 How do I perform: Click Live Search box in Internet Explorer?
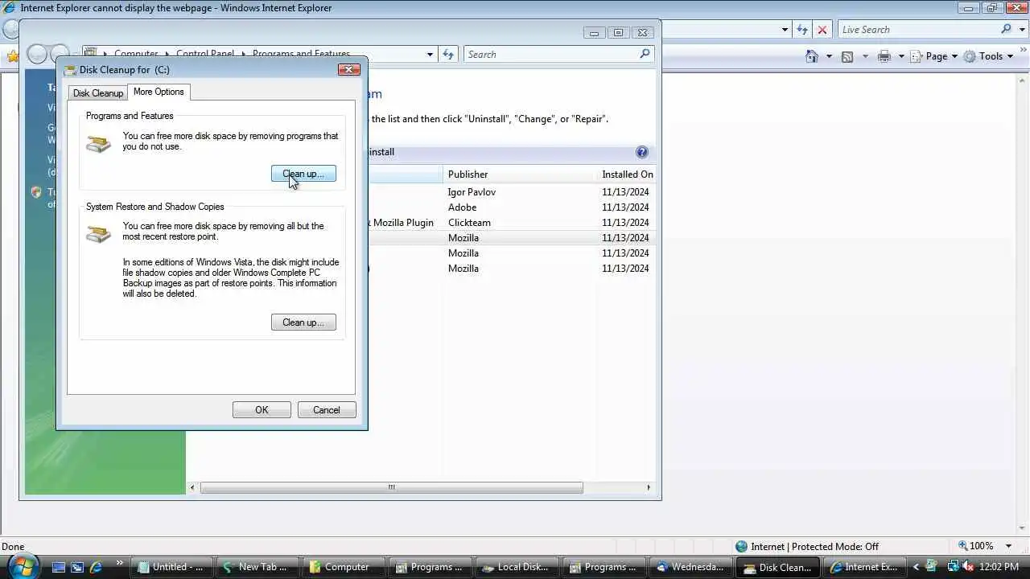point(919,30)
